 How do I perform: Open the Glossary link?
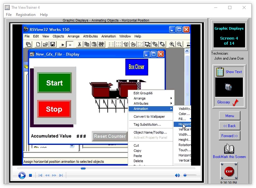click(224, 102)
